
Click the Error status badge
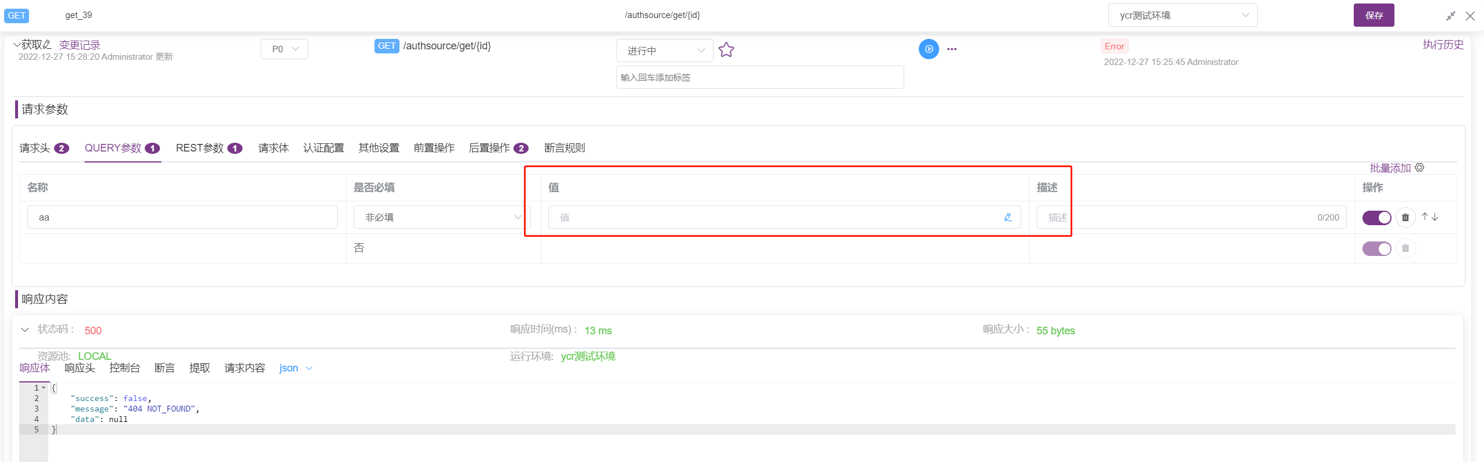pos(1114,46)
